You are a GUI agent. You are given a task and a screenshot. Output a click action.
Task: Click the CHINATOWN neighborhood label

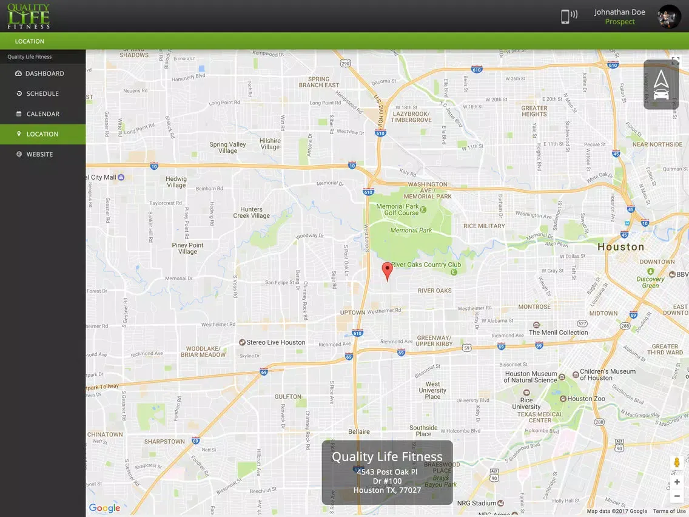pyautogui.click(x=105, y=434)
